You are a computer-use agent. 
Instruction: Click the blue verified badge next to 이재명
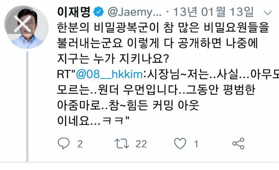click(x=99, y=12)
